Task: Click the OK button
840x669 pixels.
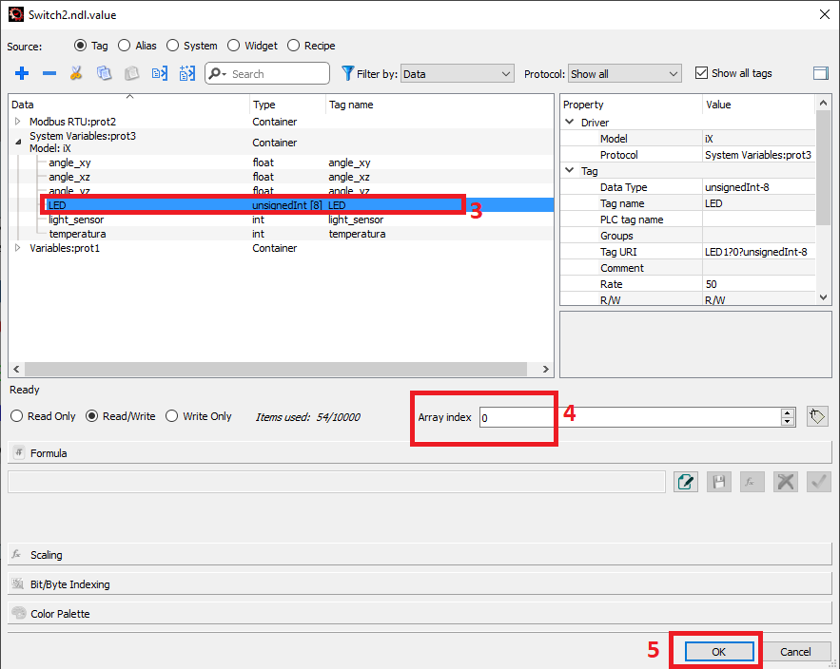Action: [x=719, y=651]
